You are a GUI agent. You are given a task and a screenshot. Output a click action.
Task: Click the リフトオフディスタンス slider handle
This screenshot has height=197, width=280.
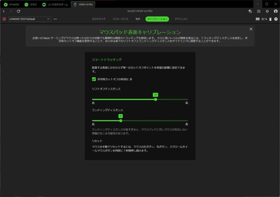pos(156,99)
